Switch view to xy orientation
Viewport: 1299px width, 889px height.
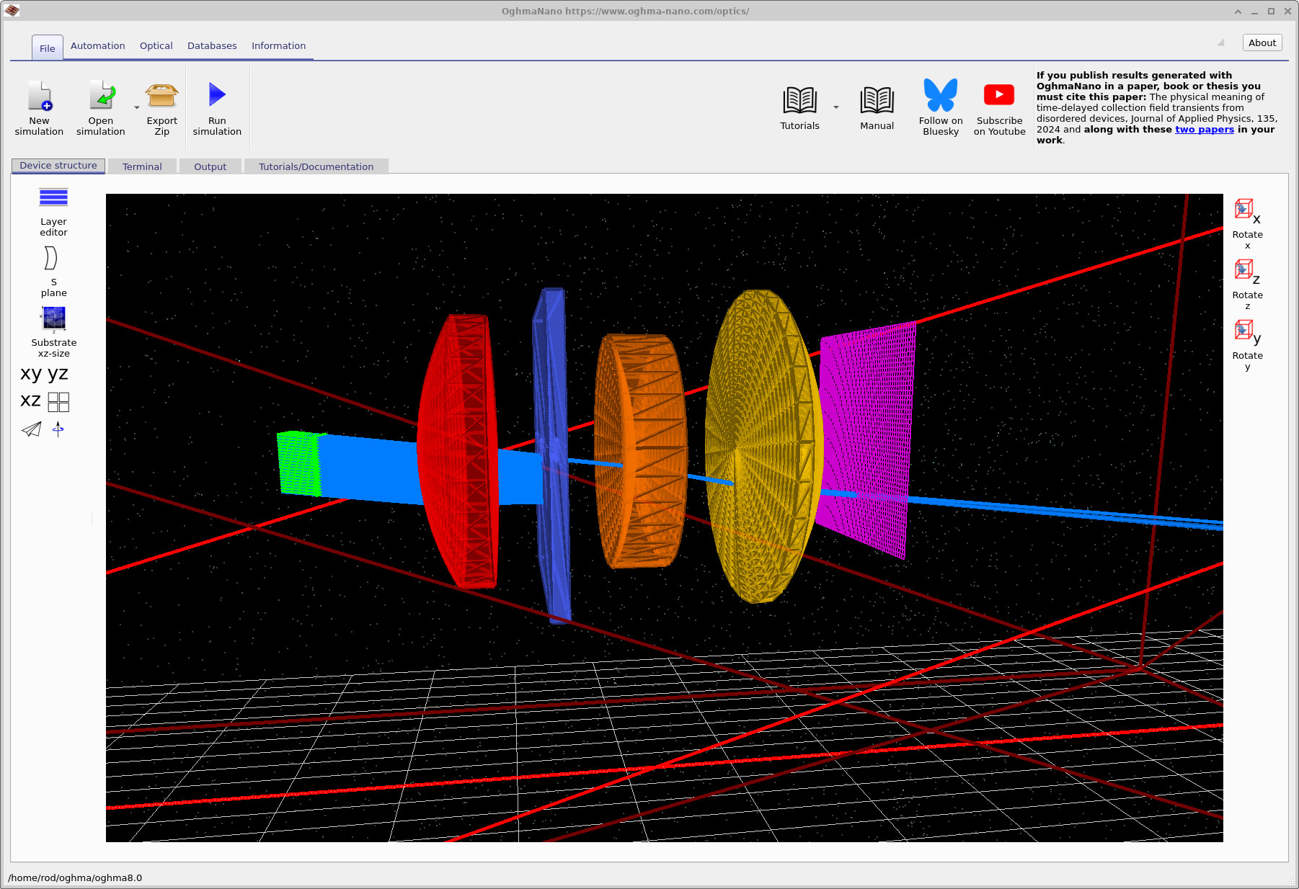pyautogui.click(x=29, y=373)
